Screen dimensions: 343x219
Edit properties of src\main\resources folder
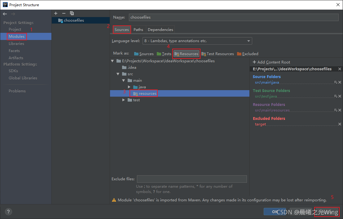pyautogui.click(x=336, y=110)
